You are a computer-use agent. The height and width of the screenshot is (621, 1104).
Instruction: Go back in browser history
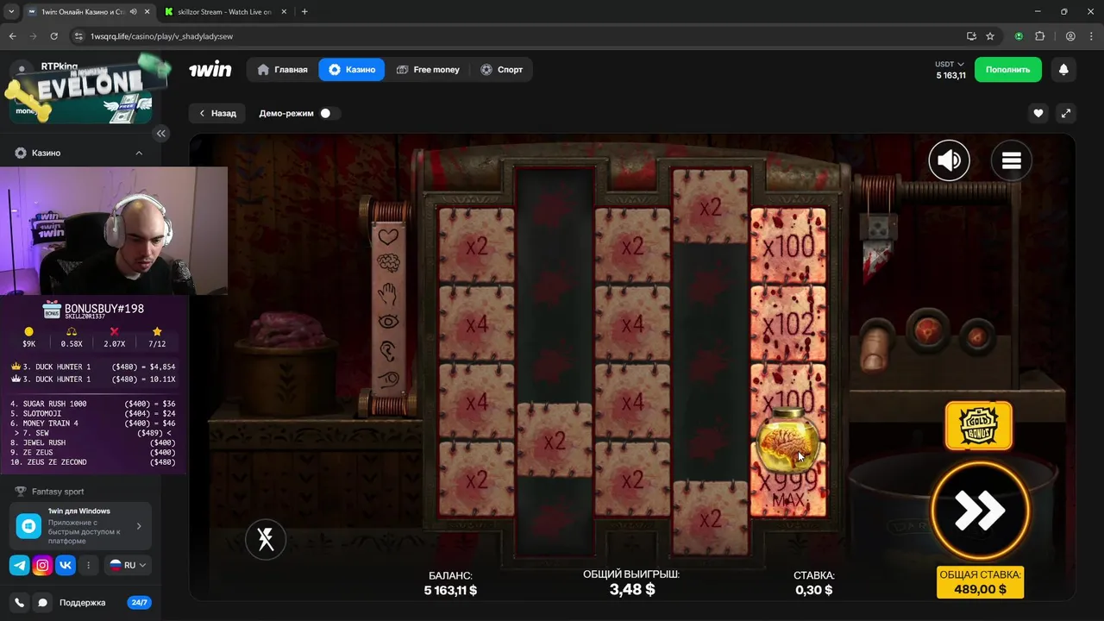(x=12, y=36)
